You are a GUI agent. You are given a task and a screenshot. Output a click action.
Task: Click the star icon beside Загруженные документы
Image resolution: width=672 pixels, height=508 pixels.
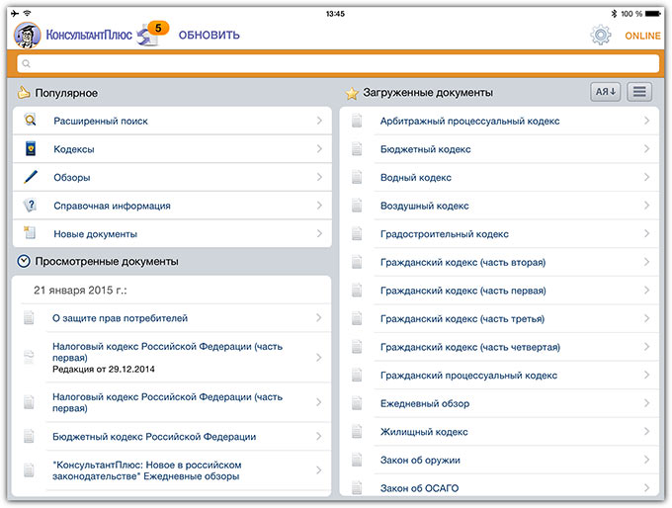click(352, 93)
